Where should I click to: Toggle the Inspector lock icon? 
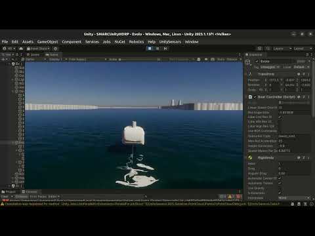pyautogui.click(x=307, y=54)
